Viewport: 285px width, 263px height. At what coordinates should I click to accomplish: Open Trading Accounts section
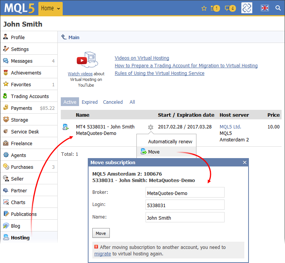click(29, 96)
